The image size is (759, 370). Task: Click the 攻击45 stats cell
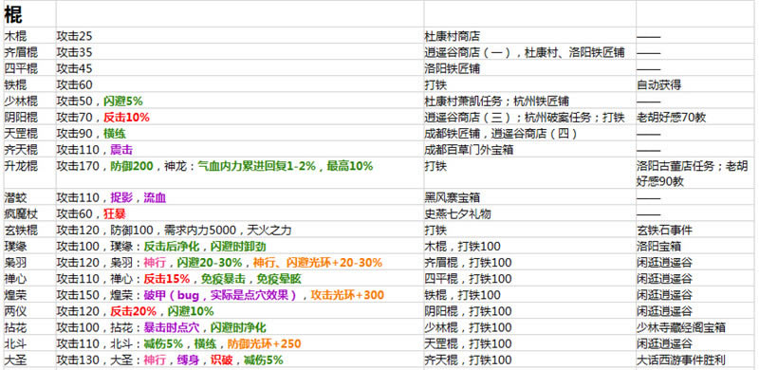(240, 68)
